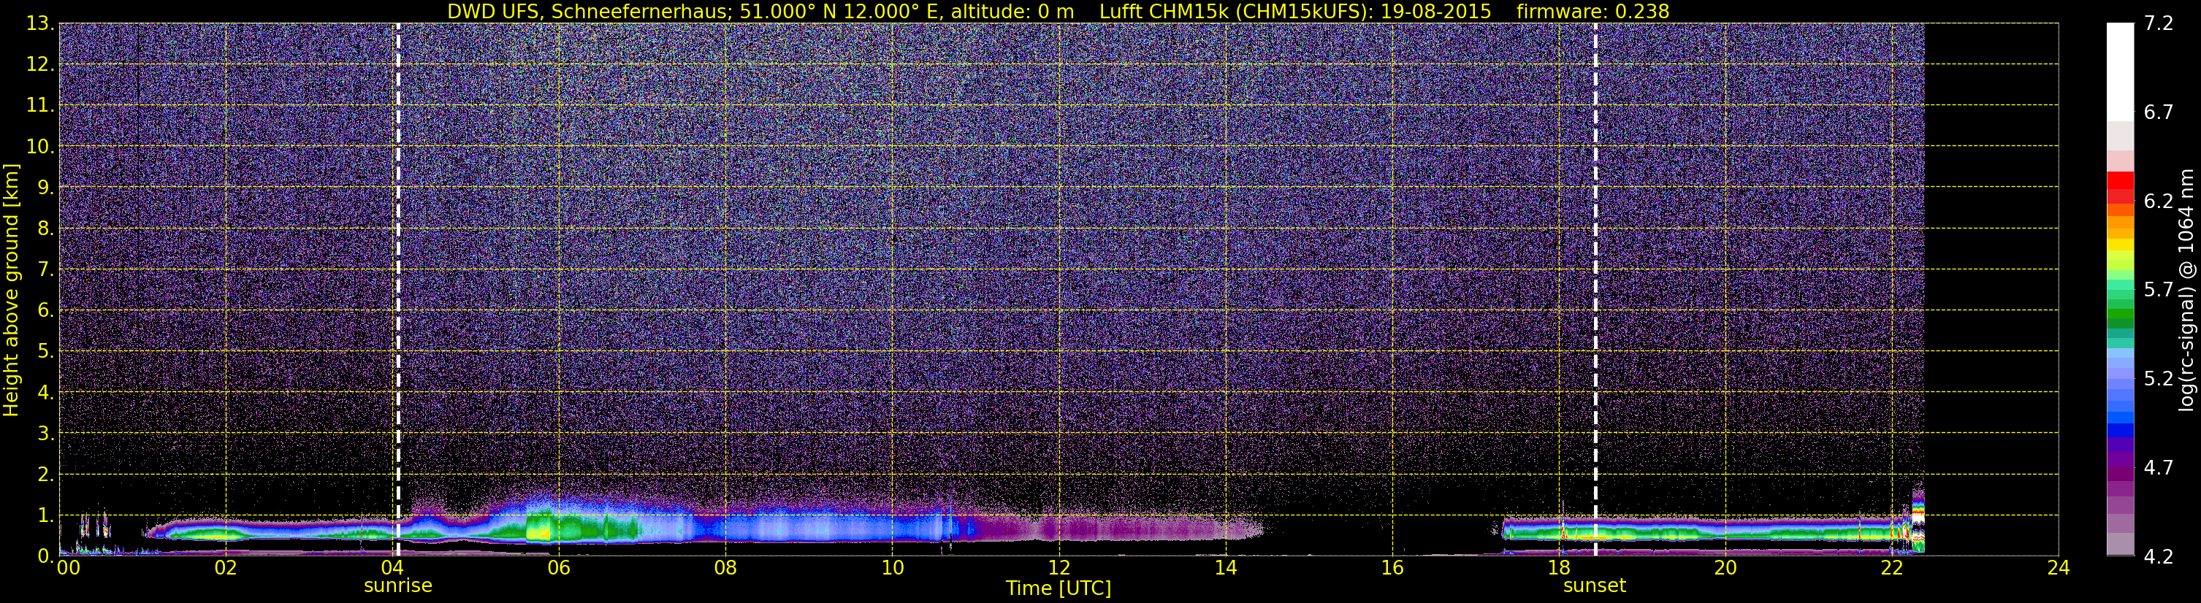Click the y-axis tick label '9.'
This screenshot has width=2201, height=603.
tap(46, 188)
